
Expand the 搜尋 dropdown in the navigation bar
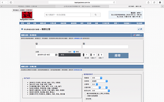coord(116,23)
